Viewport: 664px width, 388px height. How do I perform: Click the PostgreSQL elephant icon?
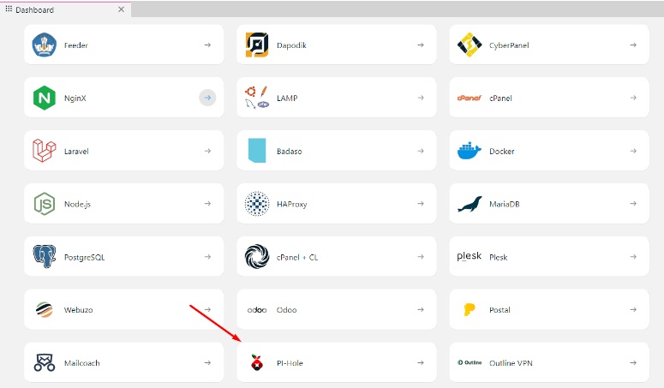click(44, 257)
